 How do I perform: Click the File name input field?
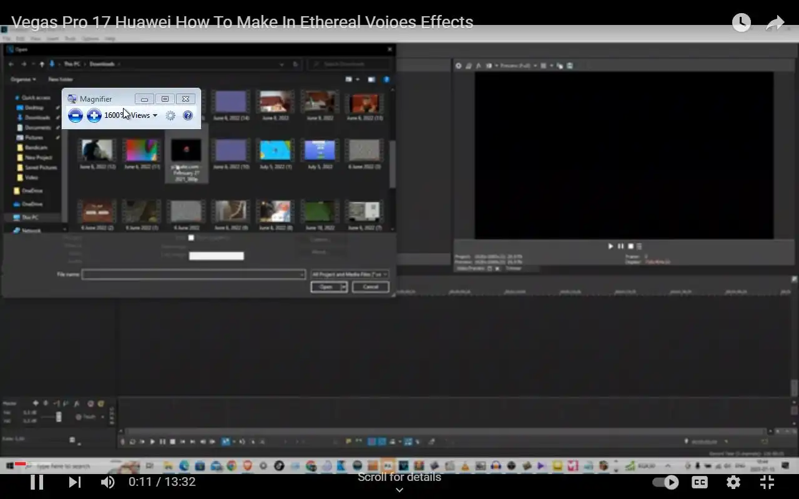click(194, 274)
